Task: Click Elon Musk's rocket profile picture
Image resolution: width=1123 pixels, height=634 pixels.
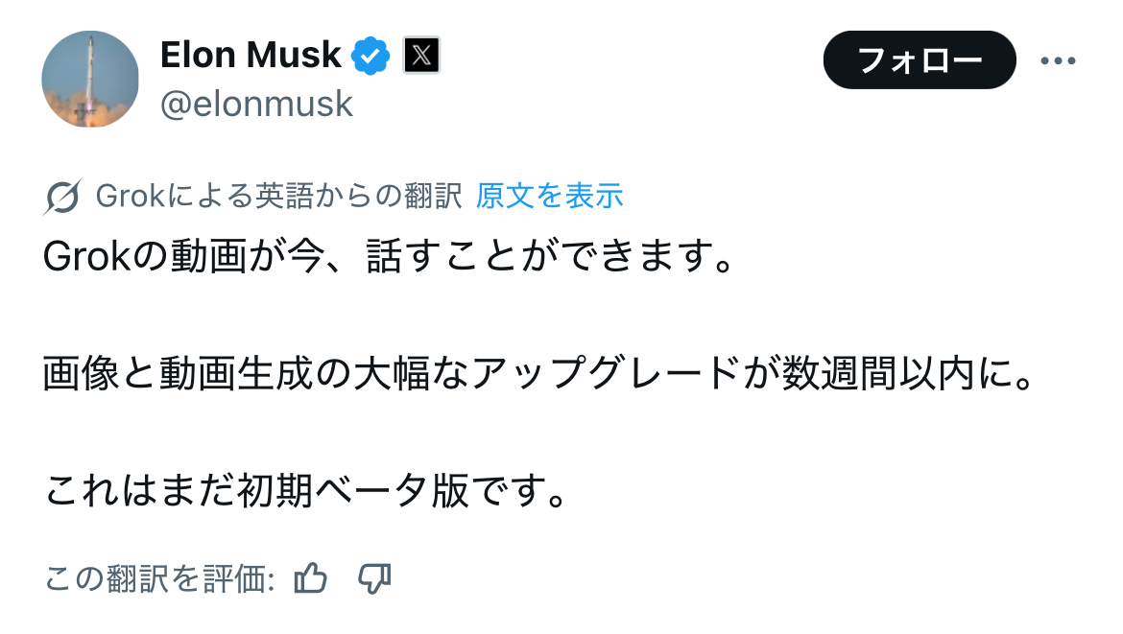Action: tap(90, 79)
